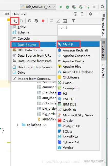Open the query console QL icon
Viewport: 108px width, 166px height.
(65, 21)
